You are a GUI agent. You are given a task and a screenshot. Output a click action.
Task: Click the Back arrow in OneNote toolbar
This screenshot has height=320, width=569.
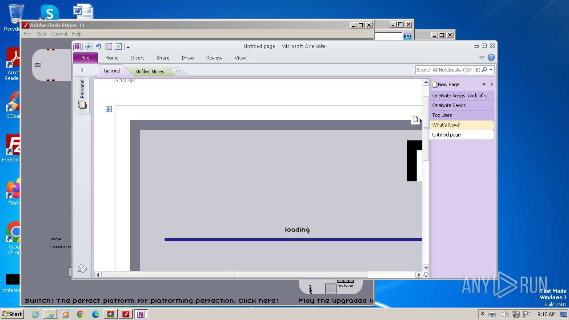[x=88, y=46]
